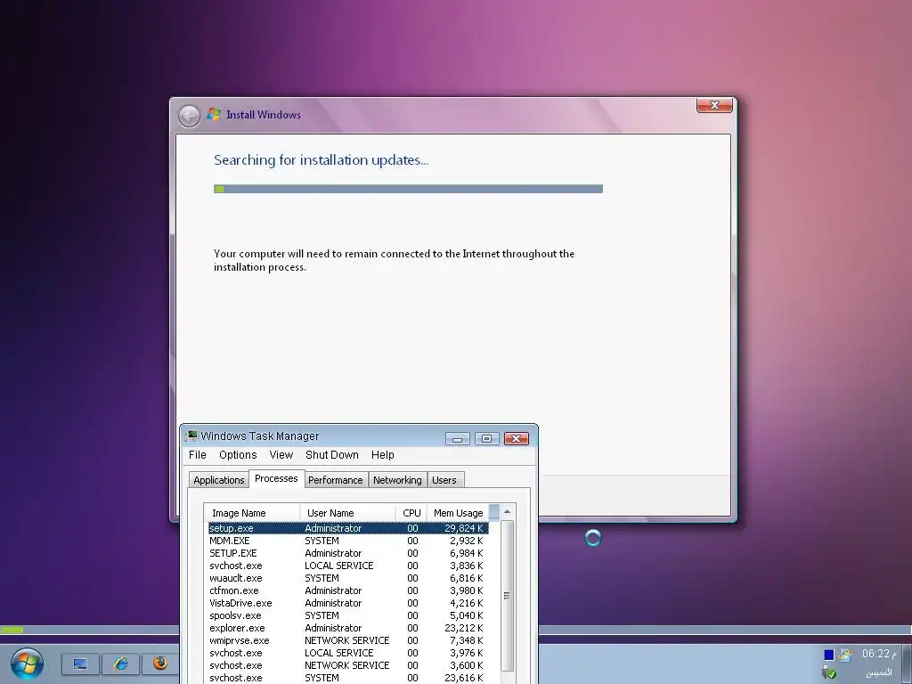Screen dimensions: 912x684
Task: Go to the Users tab
Action: click(x=444, y=480)
